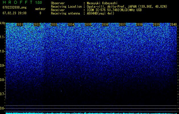Select the A504HB(yagi 4el) antenna text
The height and width of the screenshot is (114, 179).
click(x=100, y=13)
